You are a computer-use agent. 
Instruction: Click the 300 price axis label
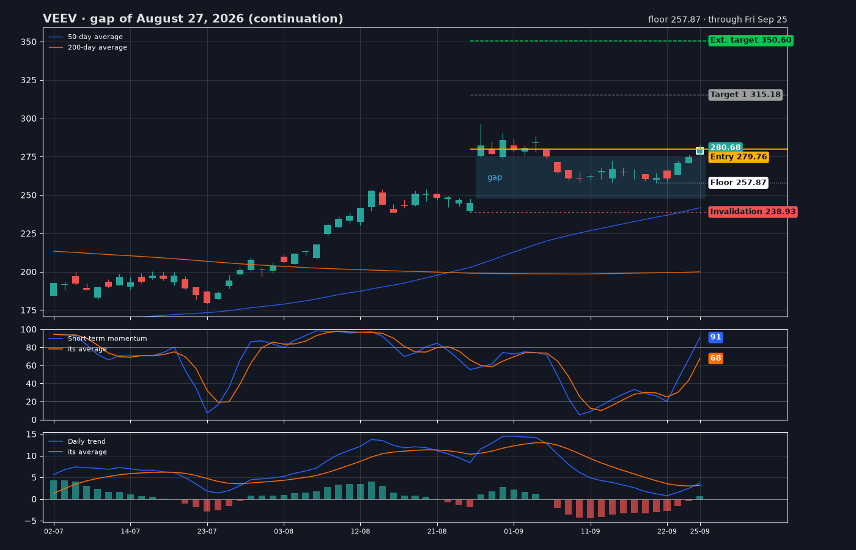29,119
